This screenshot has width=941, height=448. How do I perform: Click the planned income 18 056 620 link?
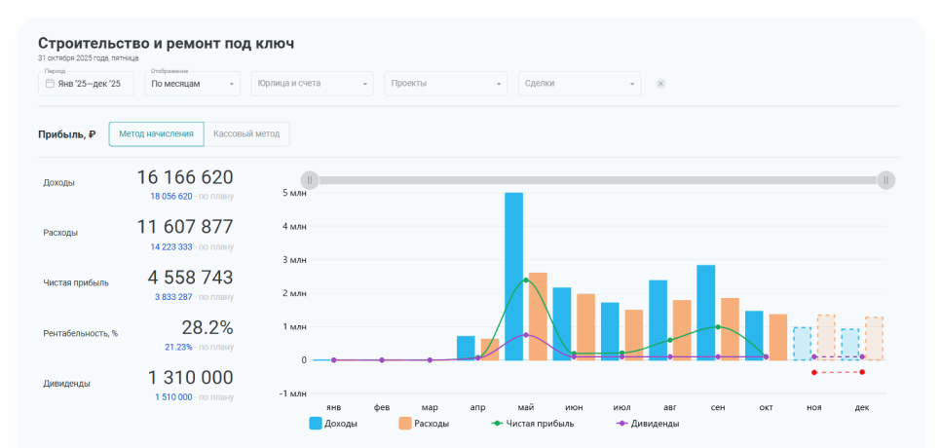coord(170,196)
